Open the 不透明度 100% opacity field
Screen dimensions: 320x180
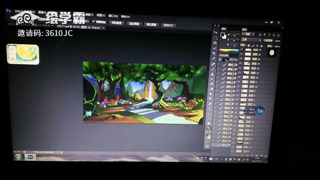(278, 41)
